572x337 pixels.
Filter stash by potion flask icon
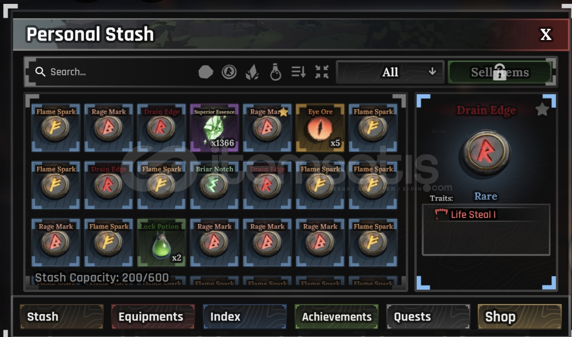coord(275,72)
